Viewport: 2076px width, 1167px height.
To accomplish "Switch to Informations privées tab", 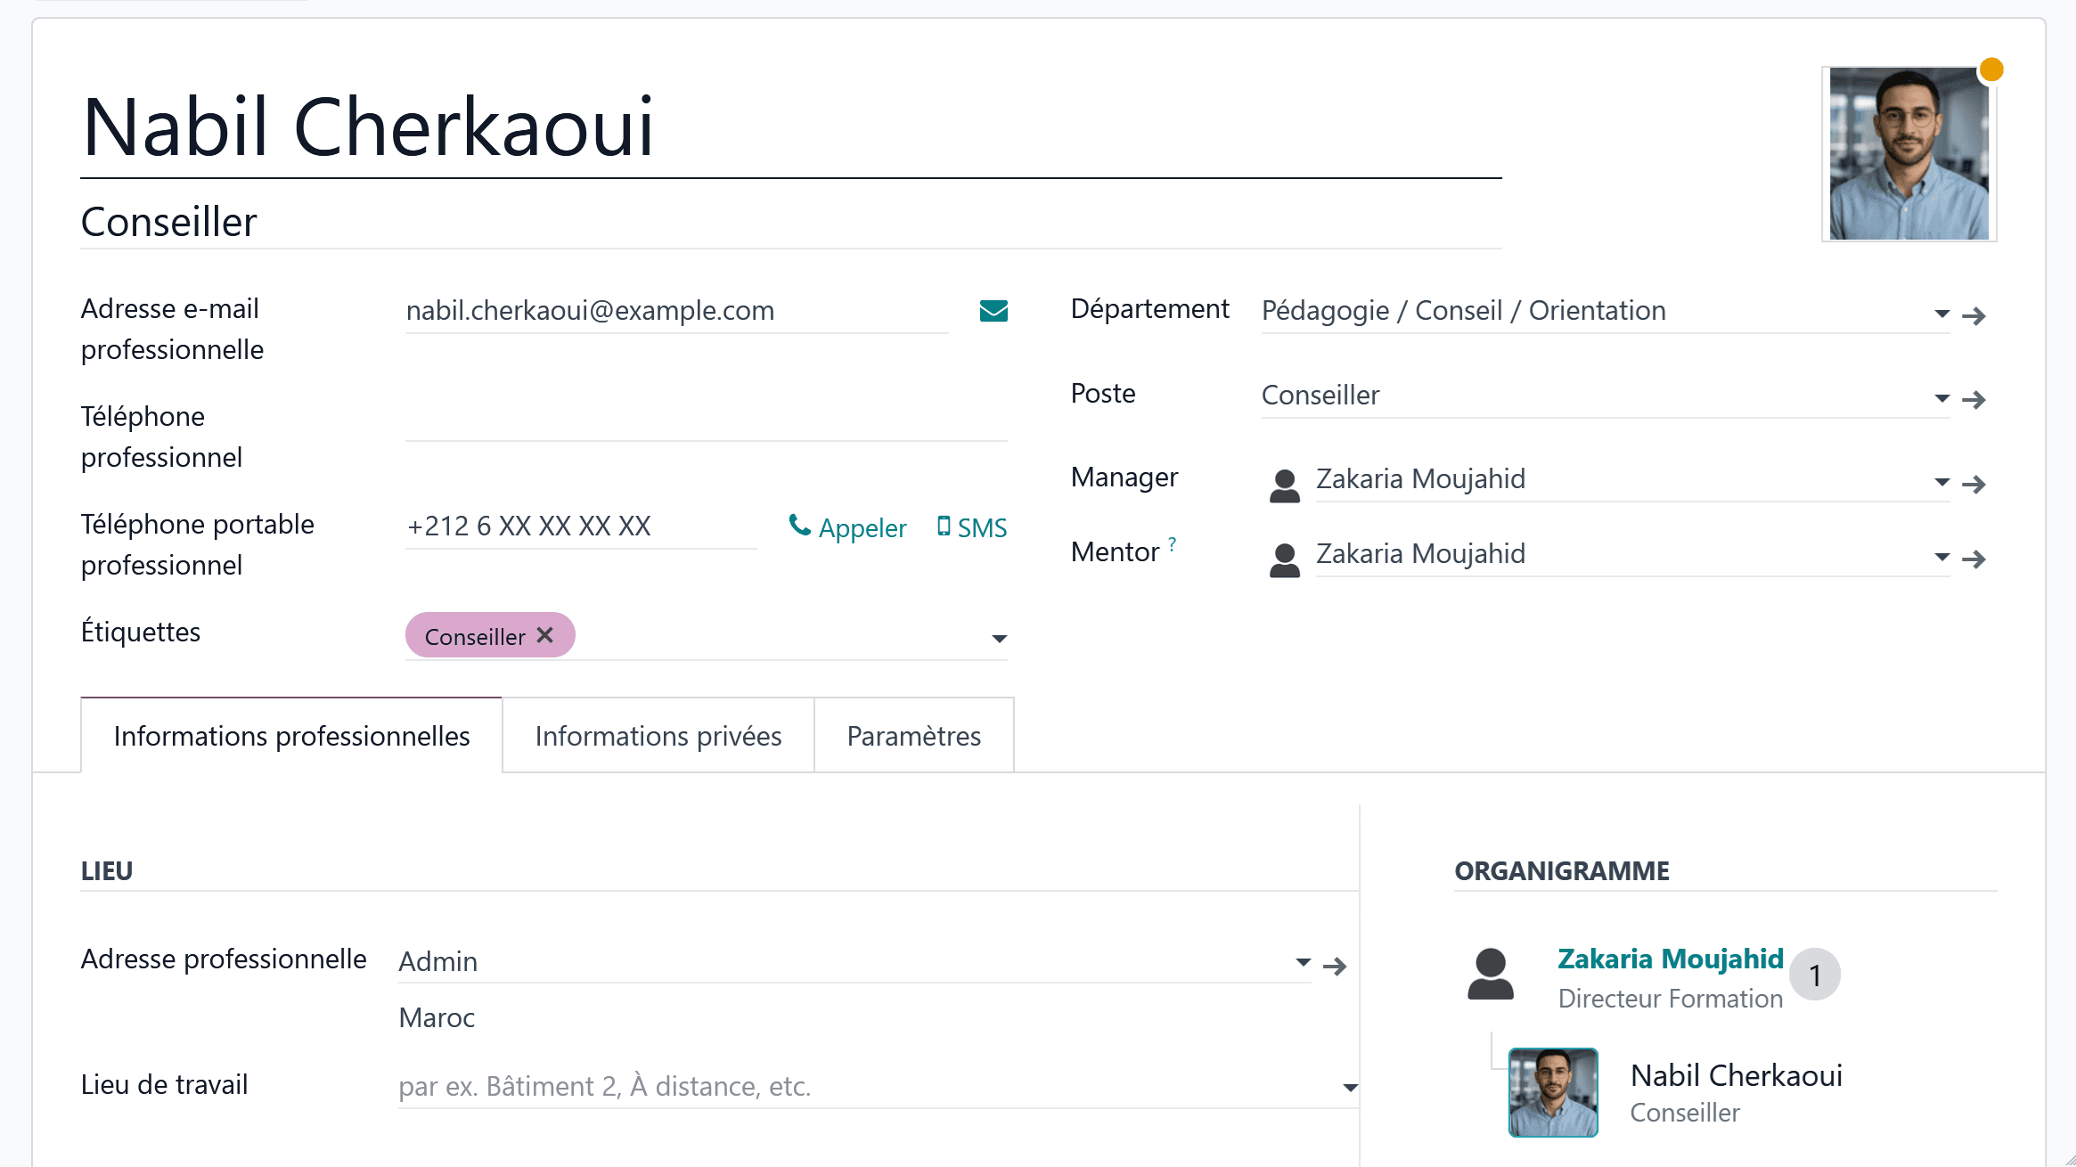I will coord(658,736).
